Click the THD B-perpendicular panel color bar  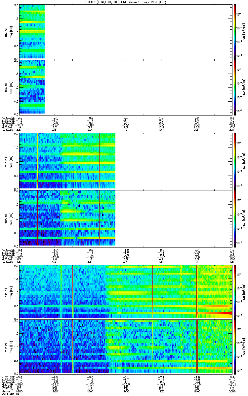(x=235, y=161)
